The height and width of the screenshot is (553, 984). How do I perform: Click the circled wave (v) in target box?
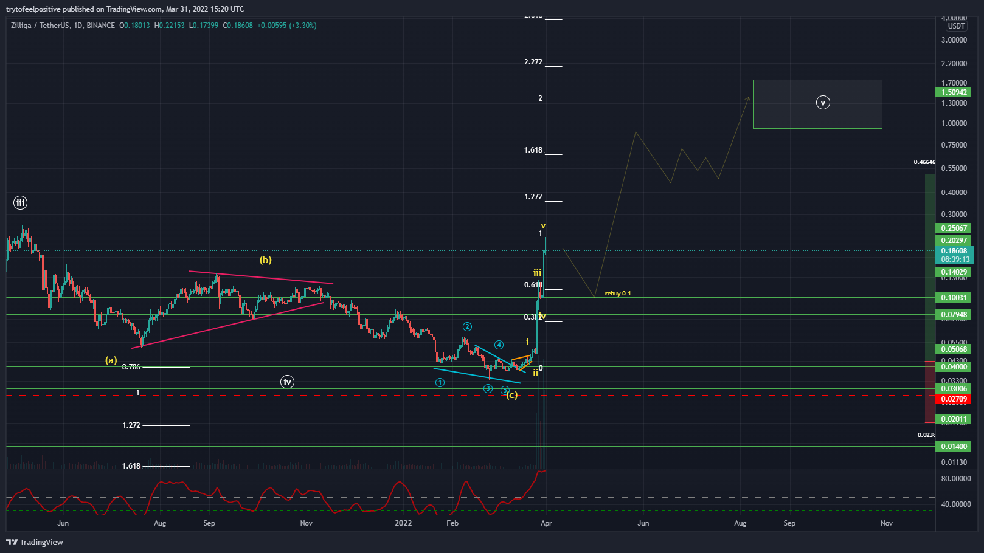click(823, 103)
